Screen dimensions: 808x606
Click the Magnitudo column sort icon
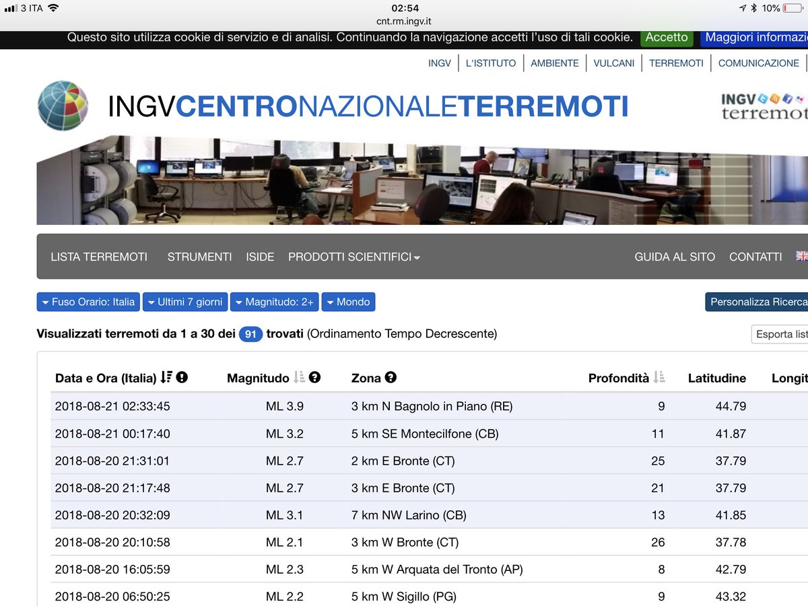(300, 378)
